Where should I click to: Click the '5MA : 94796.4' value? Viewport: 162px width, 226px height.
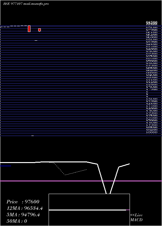(23, 215)
